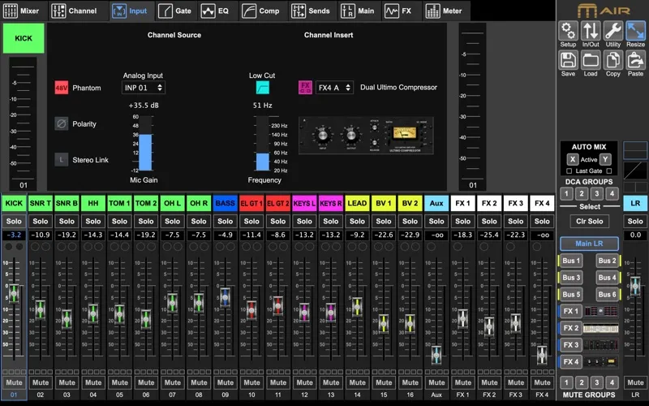This screenshot has width=649, height=406.
Task: Open the Gate tab
Action: pos(174,11)
